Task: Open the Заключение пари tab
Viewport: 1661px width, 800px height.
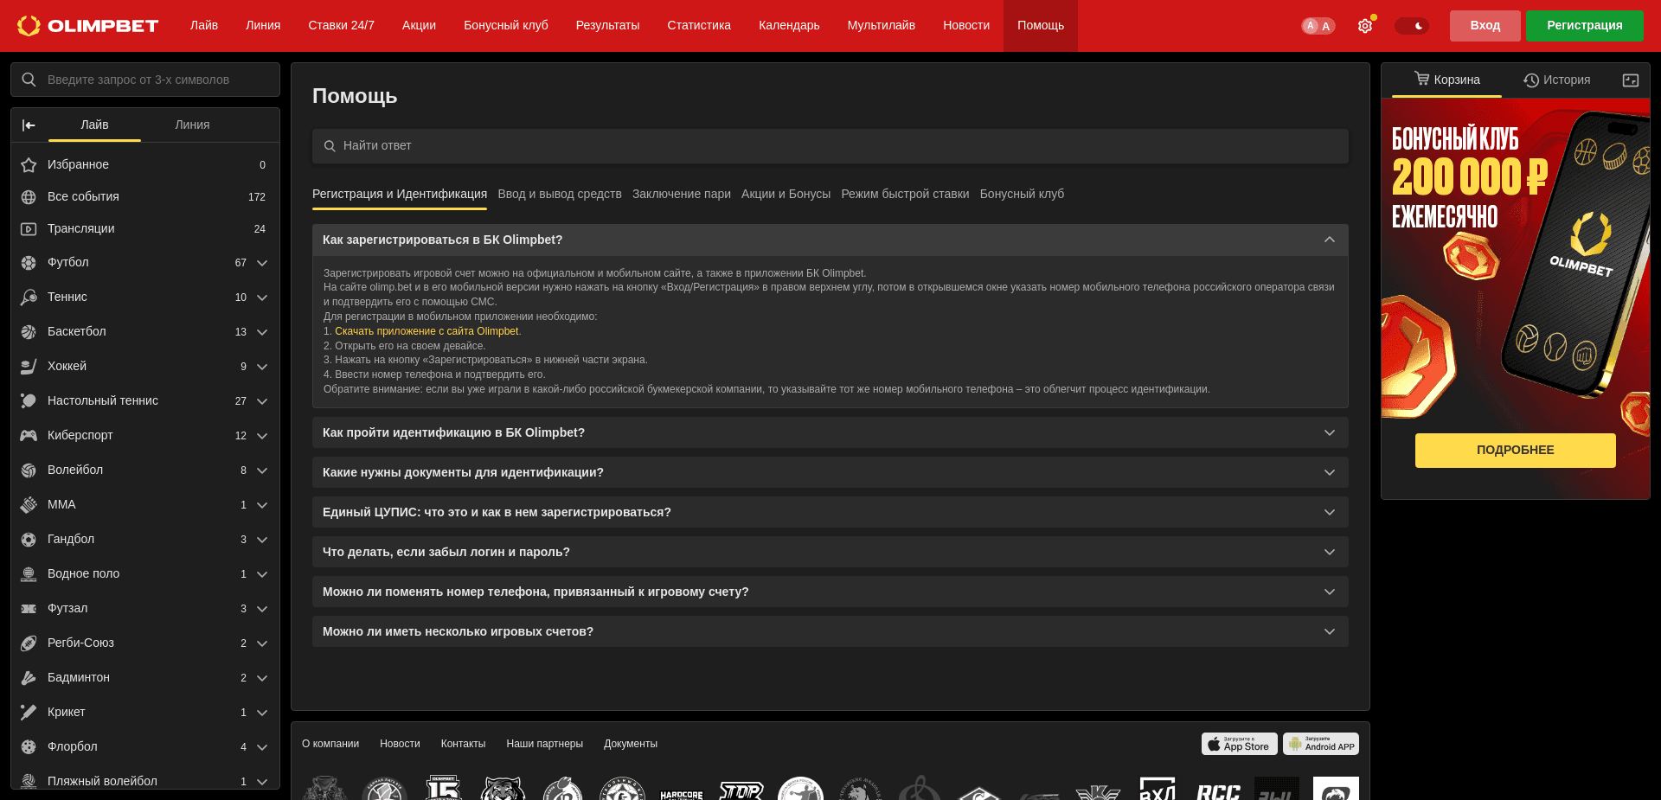Action: pos(682,195)
